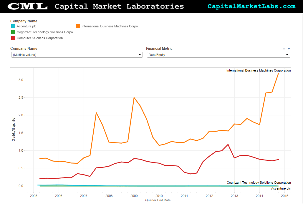Click the orange IBM legend color square
Image resolution: width=303 pixels, height=204 pixels.
(78, 26)
